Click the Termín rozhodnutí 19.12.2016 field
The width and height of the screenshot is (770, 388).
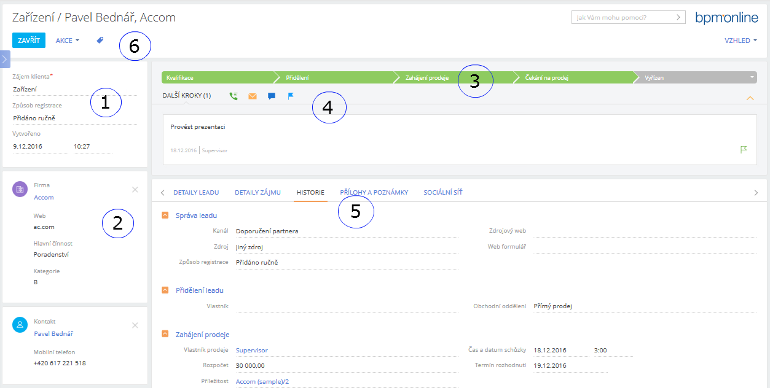click(x=570, y=365)
